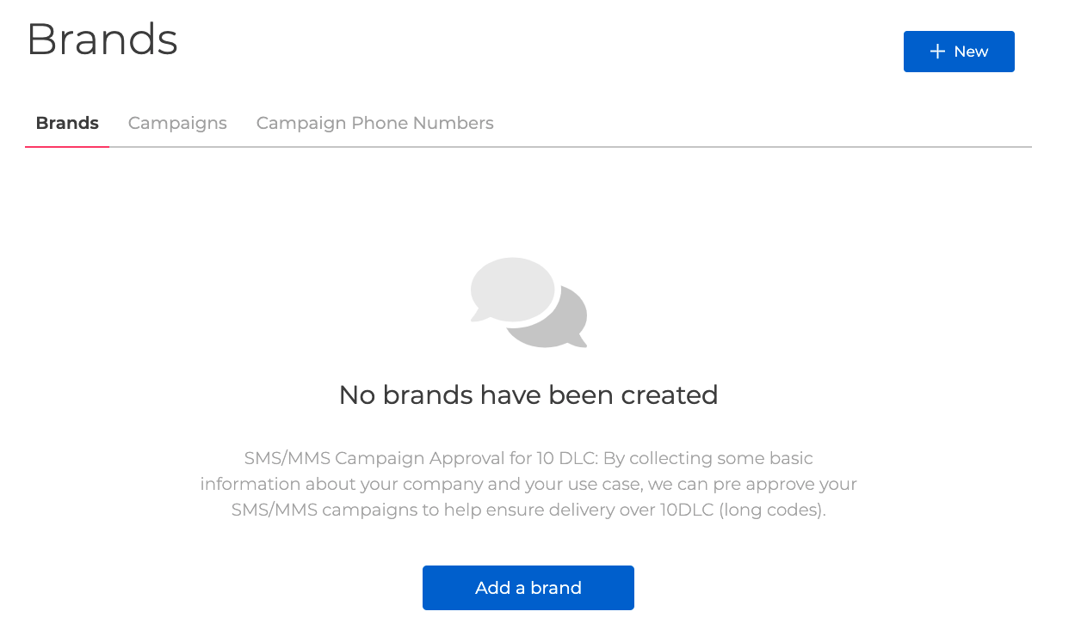This screenshot has height=642, width=1075.
Task: Select the Brands tab
Action: 66,123
